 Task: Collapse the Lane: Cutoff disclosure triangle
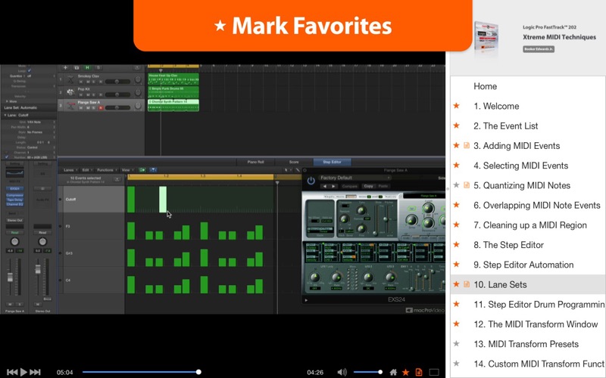(5, 115)
